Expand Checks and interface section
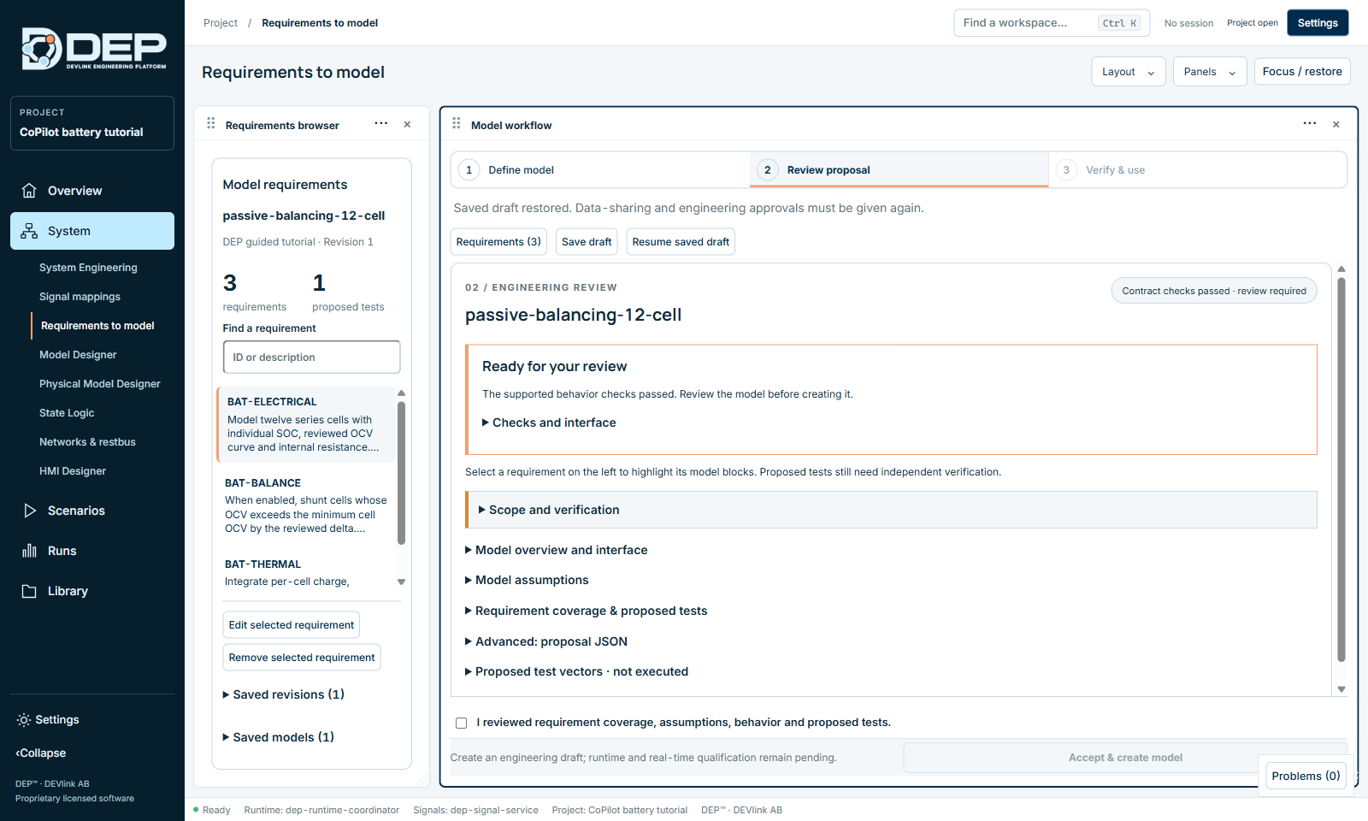 (549, 422)
